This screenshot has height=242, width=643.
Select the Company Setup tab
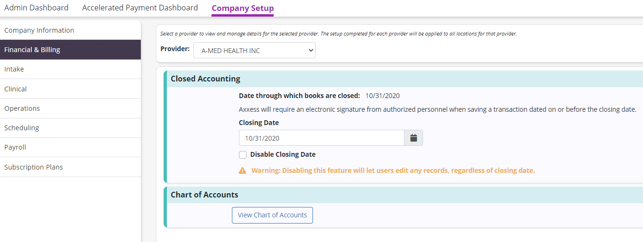[x=242, y=8]
